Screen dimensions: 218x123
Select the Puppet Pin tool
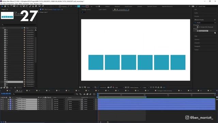[x=43, y=6]
